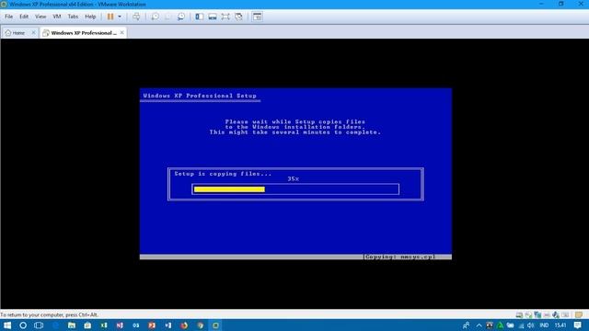Open the clock showing 15.41
589x331 pixels.
tap(560, 325)
